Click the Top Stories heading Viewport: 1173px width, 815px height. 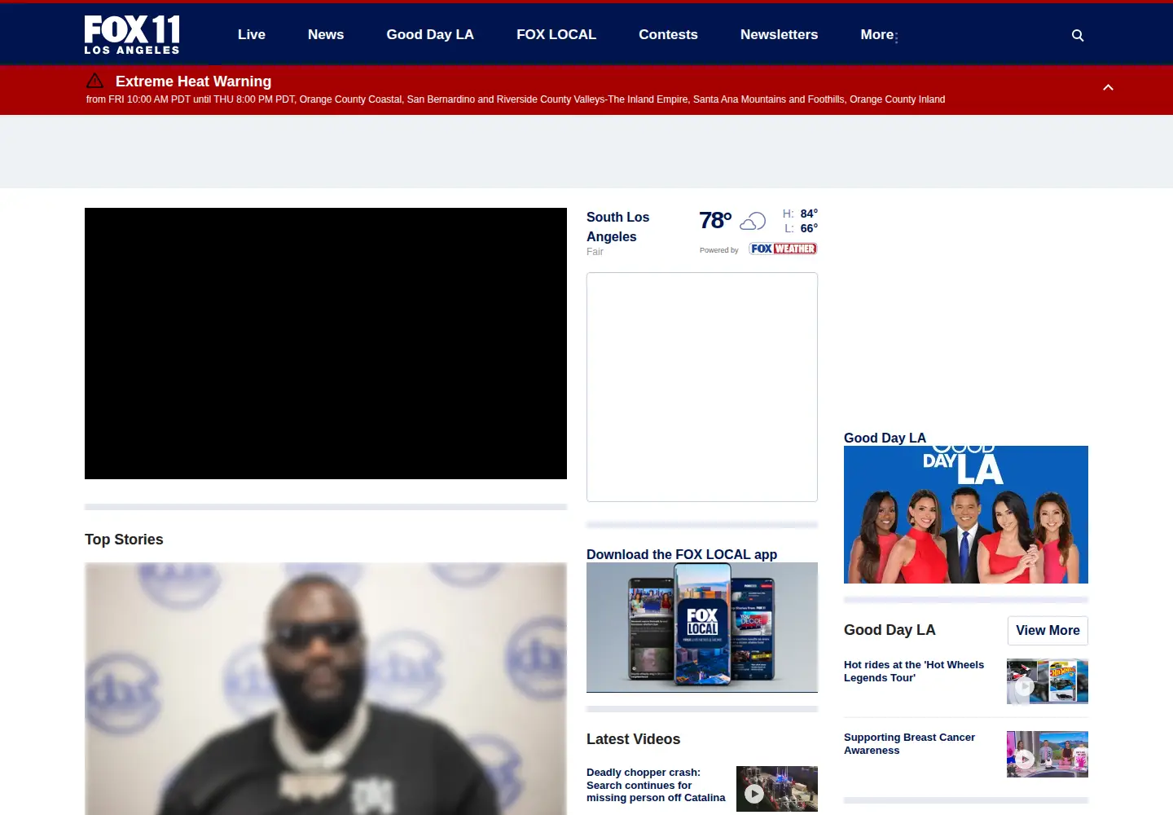tap(124, 540)
